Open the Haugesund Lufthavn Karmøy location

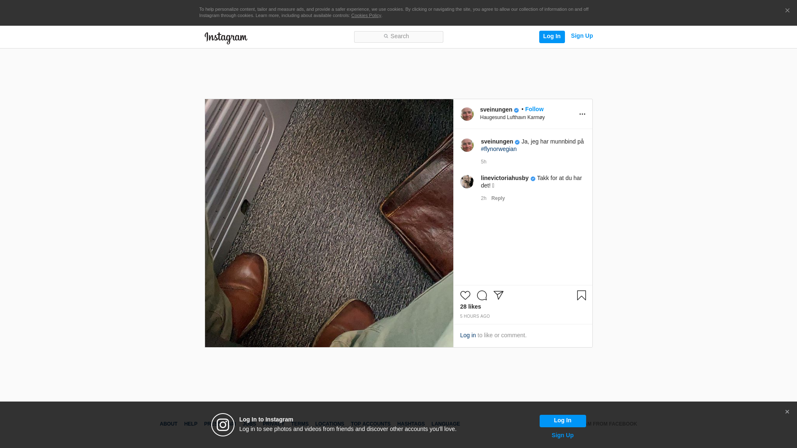tap(512, 117)
